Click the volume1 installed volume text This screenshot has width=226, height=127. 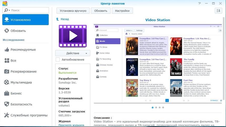point(64,105)
